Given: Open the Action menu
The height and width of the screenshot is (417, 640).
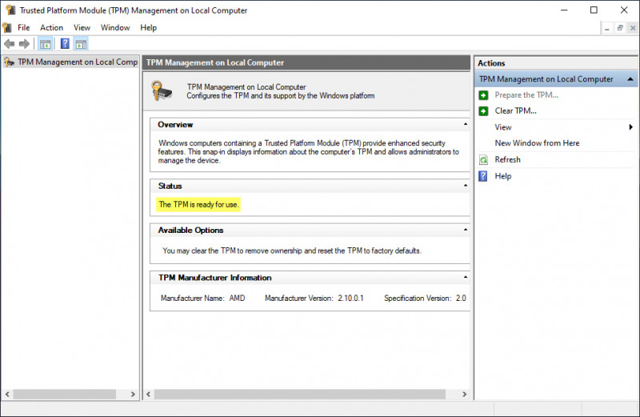Looking at the screenshot, I should pos(51,27).
